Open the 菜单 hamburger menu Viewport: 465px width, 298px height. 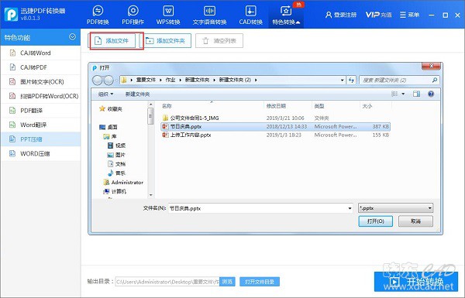pyautogui.click(x=409, y=15)
